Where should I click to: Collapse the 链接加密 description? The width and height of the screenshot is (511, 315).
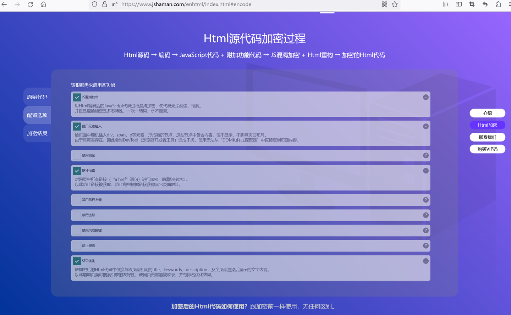[x=426, y=171]
